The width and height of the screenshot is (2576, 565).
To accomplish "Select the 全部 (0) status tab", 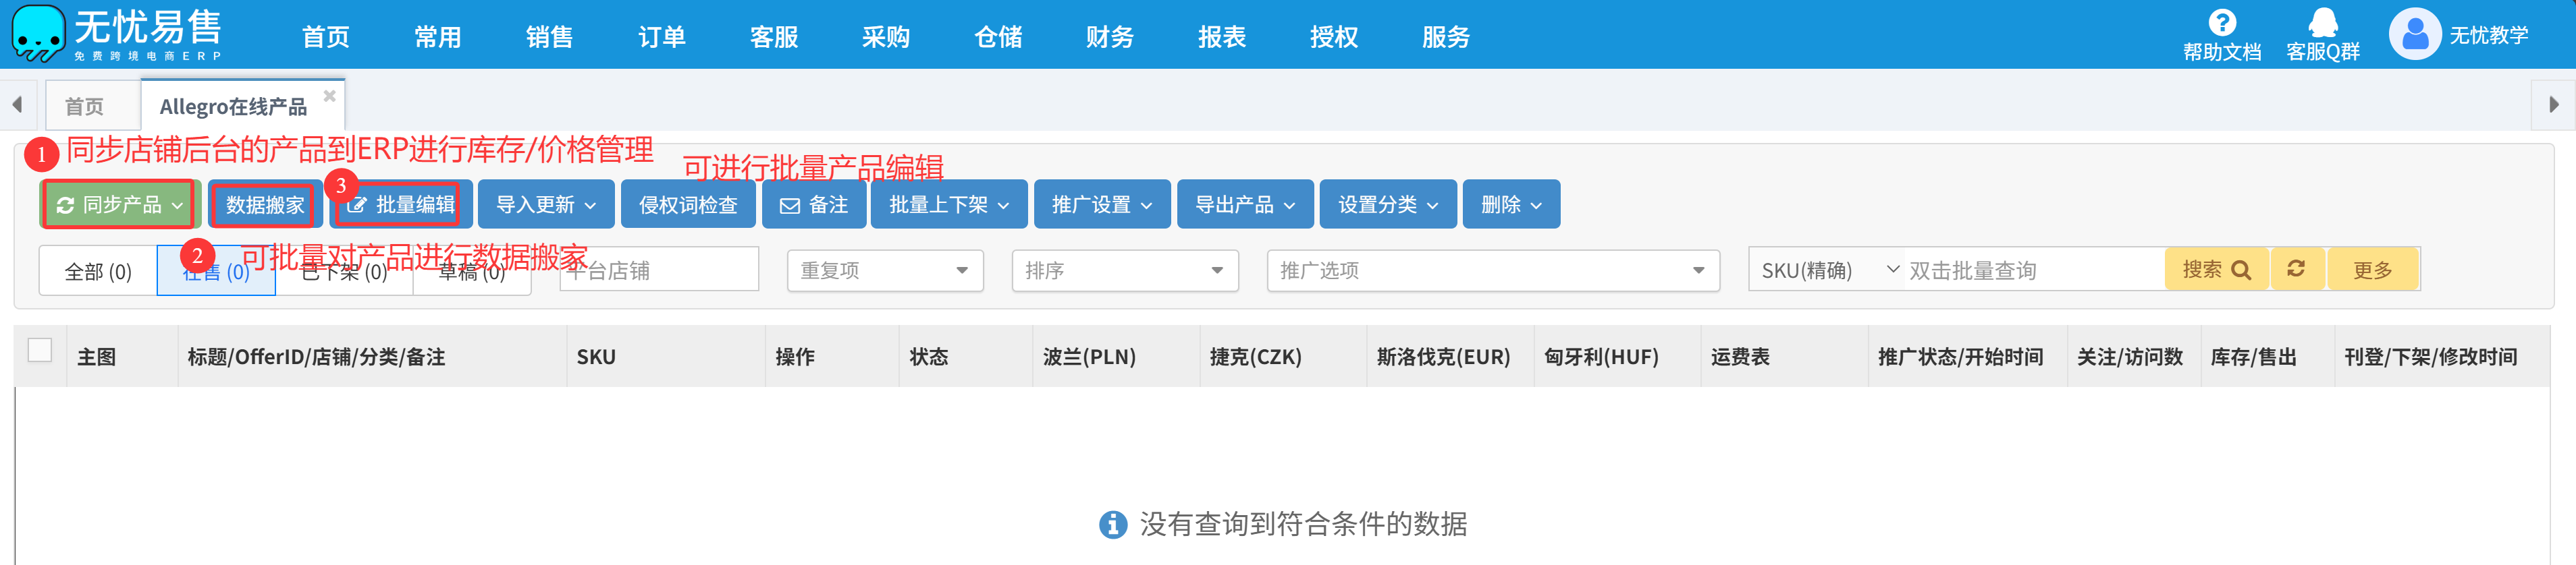I will 98,272.
